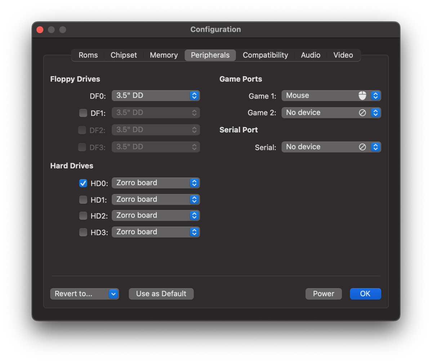Open the Game 1 Mouse device dropdown
Viewport: 432px width, 363px height.
coord(331,96)
